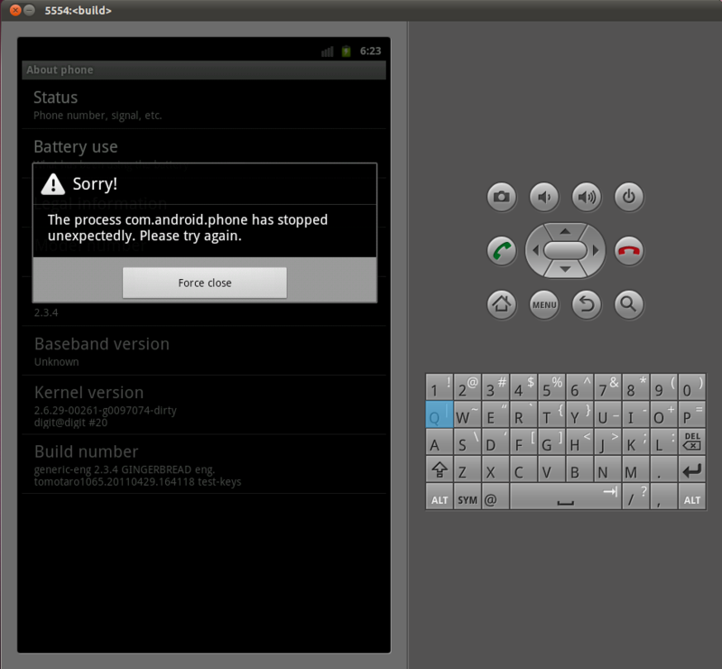Select the Build number row
This screenshot has width=722, height=669.
[204, 464]
